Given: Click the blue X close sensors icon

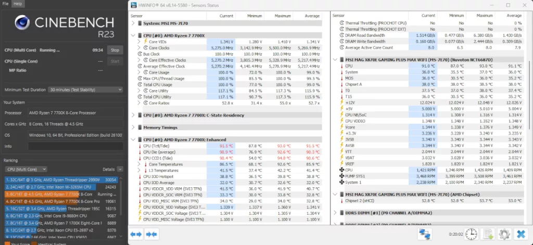Looking at the screenshot, I should click(521, 234).
